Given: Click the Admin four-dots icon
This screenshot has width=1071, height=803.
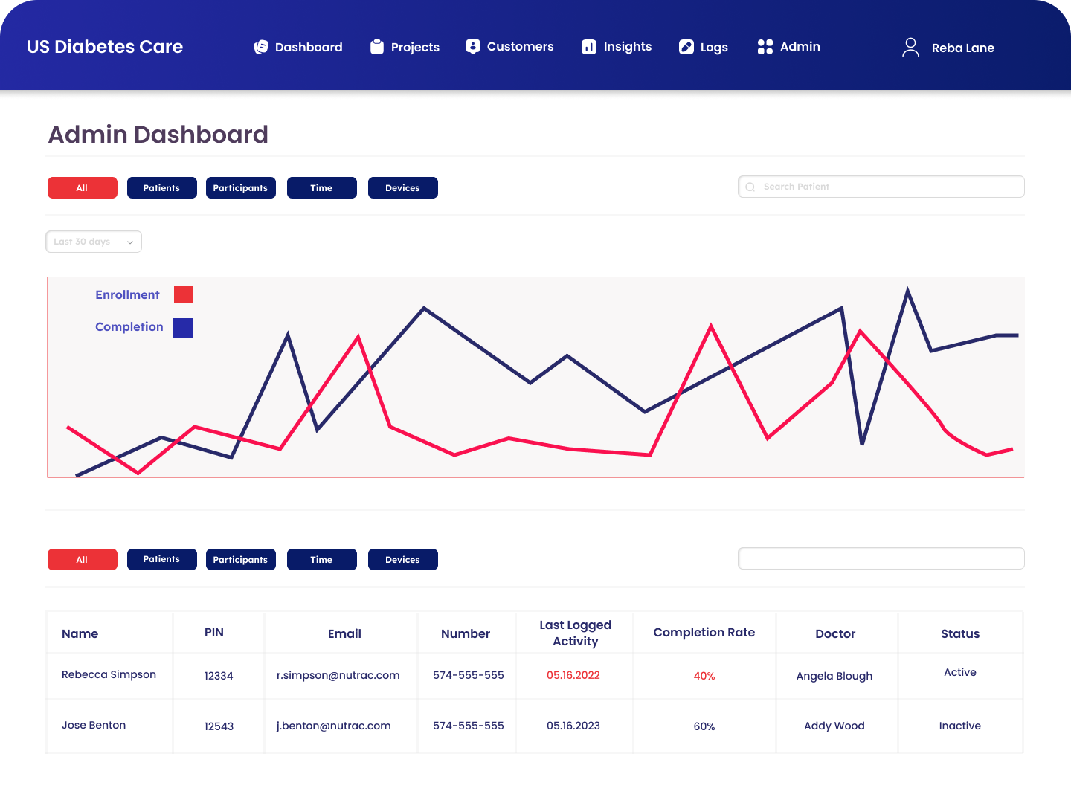Looking at the screenshot, I should 765,47.
